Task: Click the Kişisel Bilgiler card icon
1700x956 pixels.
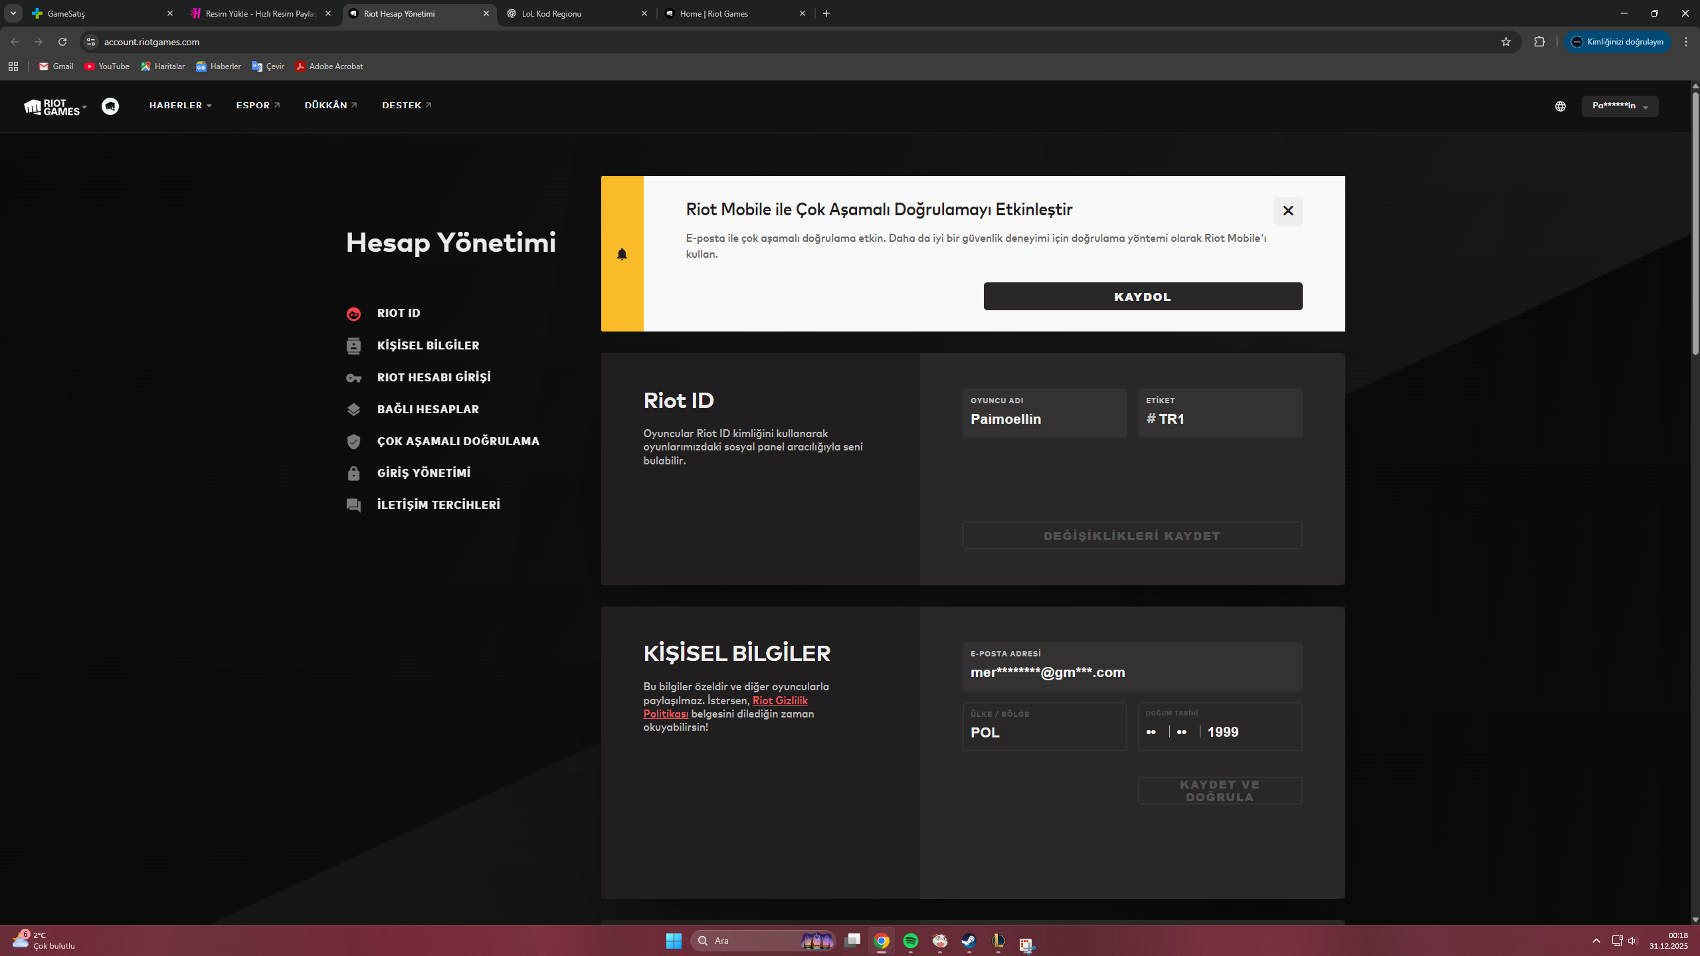Action: pos(353,345)
